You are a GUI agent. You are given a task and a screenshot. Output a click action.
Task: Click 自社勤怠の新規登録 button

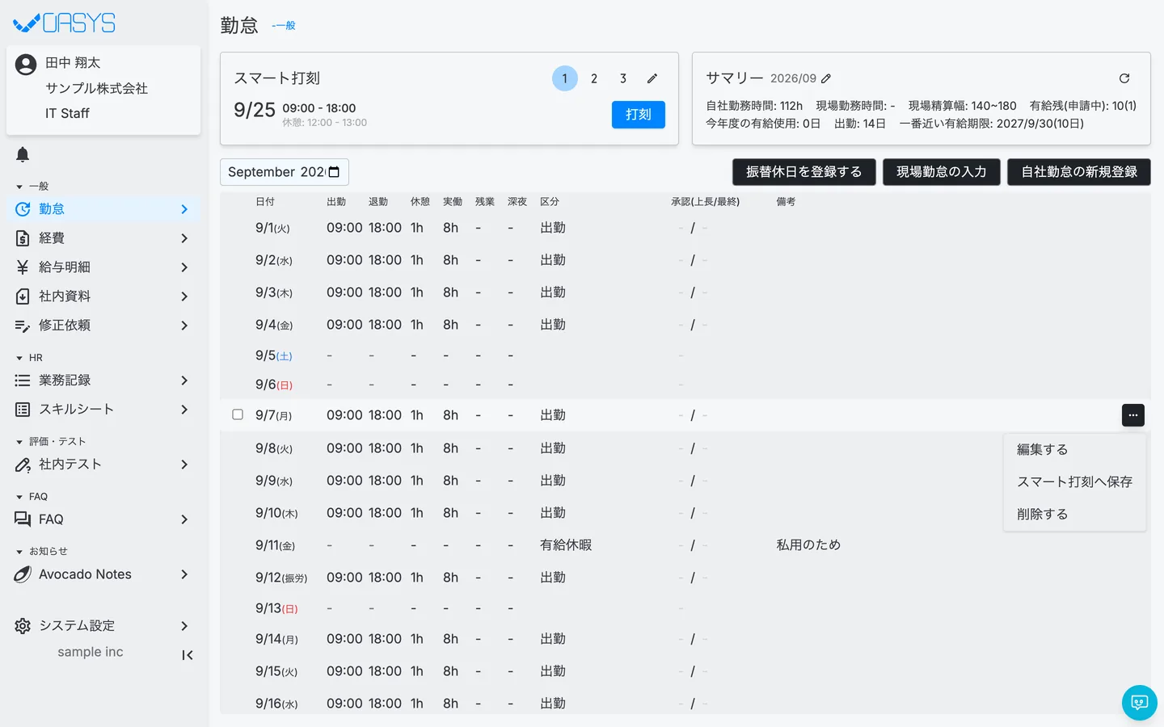point(1079,172)
